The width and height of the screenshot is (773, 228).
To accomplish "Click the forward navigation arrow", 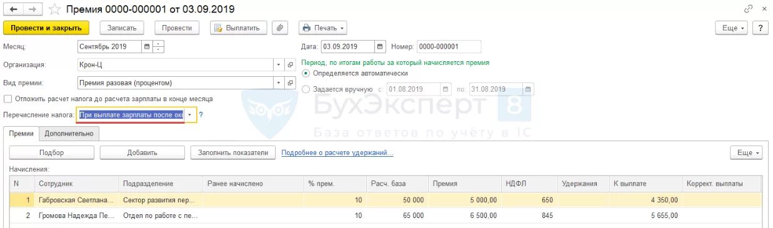I will click(x=33, y=9).
